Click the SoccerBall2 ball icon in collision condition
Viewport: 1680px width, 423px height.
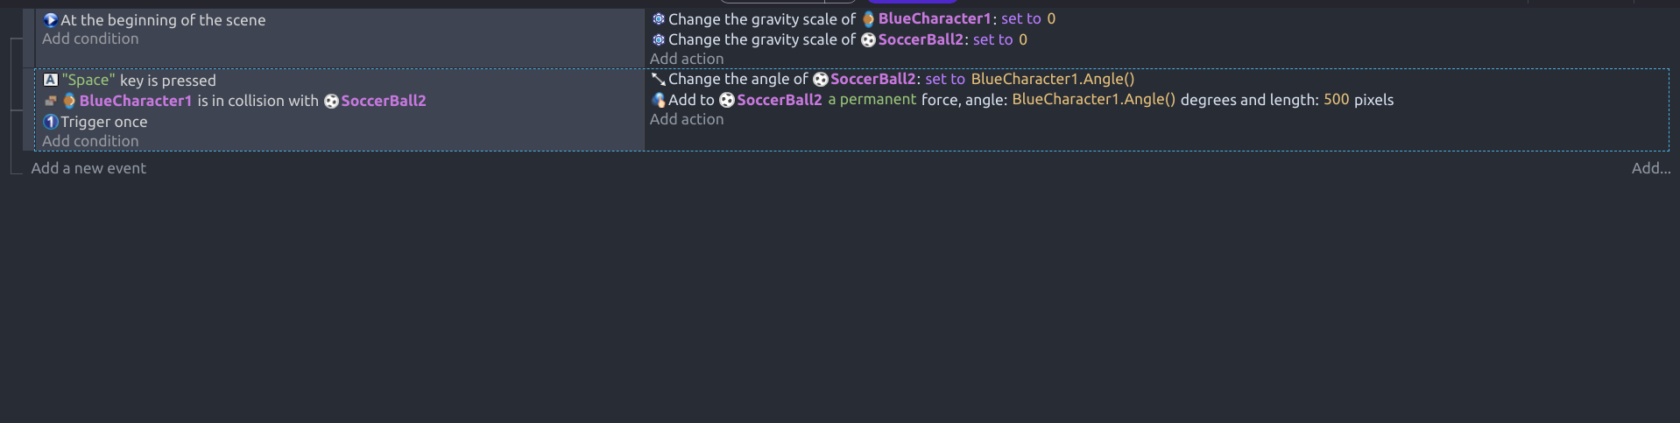(331, 101)
